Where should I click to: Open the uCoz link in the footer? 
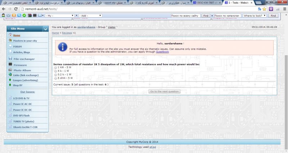tap(153, 147)
